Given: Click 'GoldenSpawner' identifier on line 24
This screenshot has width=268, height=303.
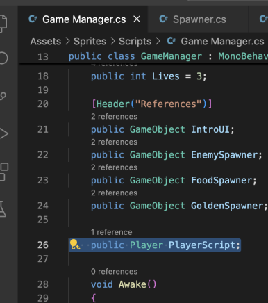Looking at the screenshot, I should click(x=227, y=206).
